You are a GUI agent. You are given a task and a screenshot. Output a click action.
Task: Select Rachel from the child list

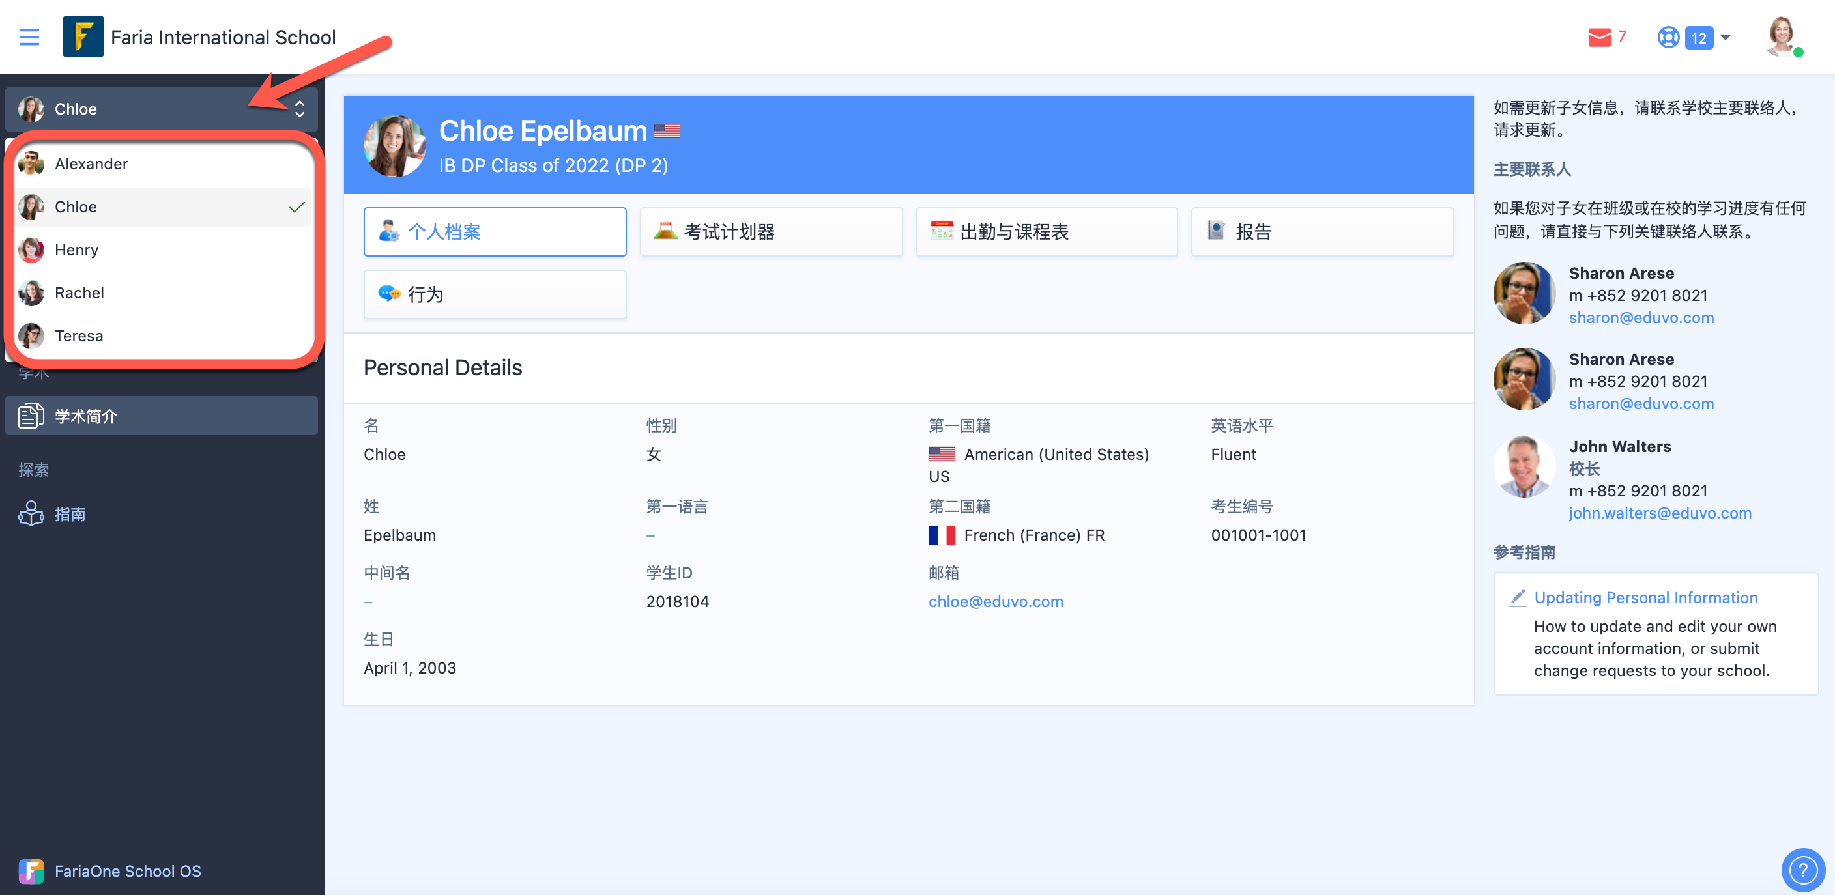(x=163, y=292)
